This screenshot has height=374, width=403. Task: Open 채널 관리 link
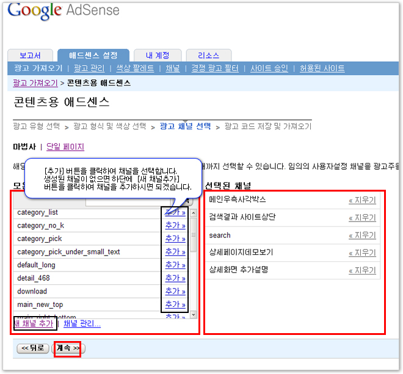(x=82, y=323)
